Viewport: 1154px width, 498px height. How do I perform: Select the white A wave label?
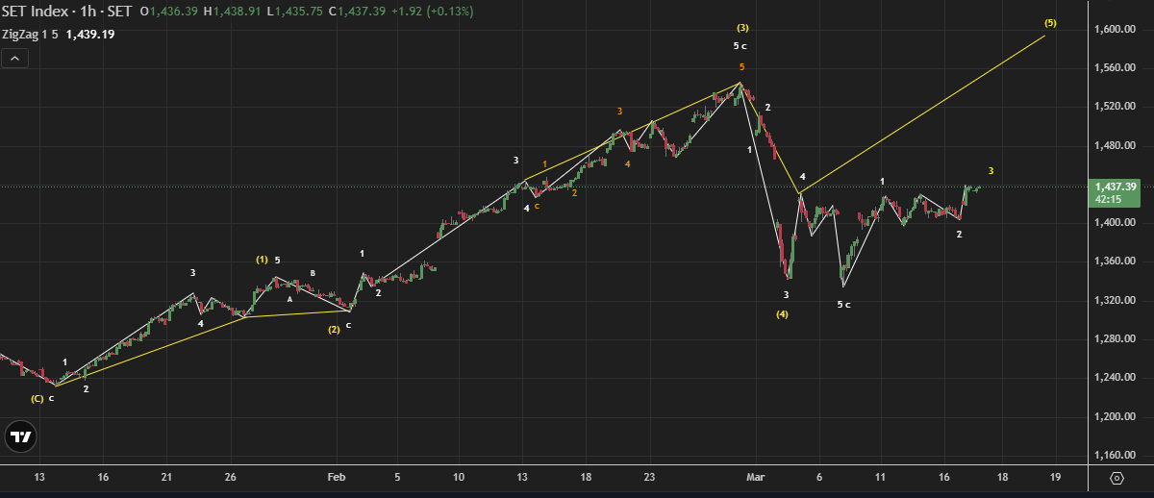(290, 299)
